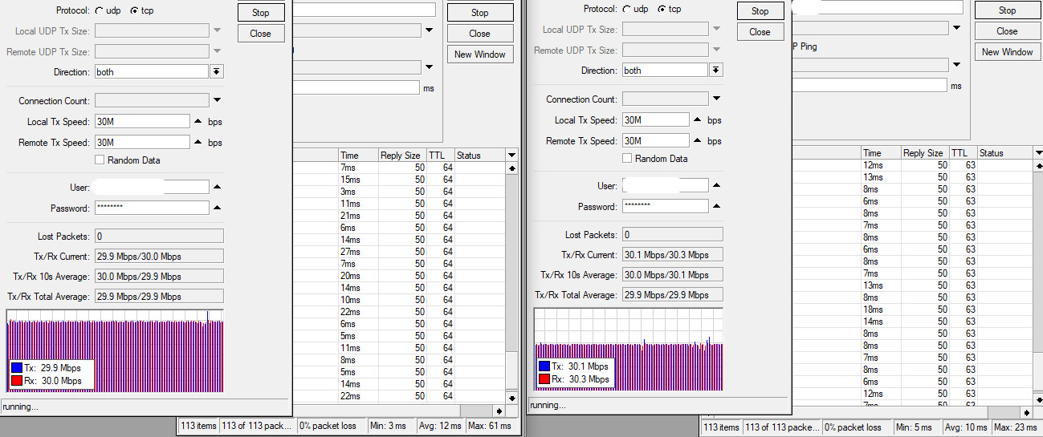Collapse Password field arrow in left-hand test

[x=217, y=208]
